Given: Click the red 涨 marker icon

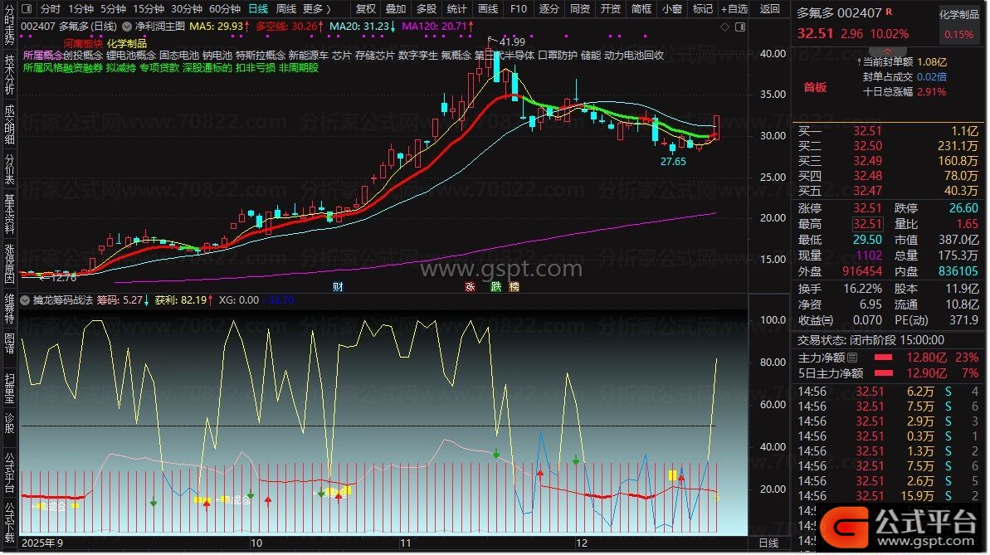Looking at the screenshot, I should pos(471,287).
